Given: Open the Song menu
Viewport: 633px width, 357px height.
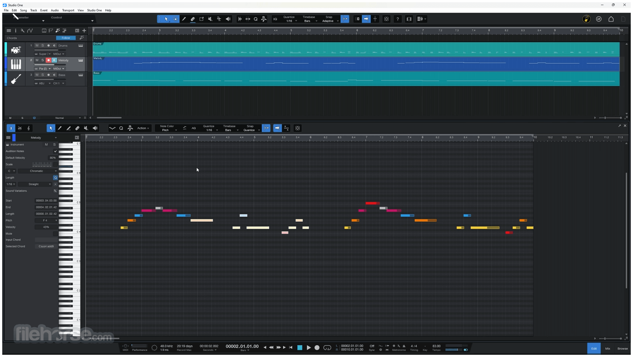Looking at the screenshot, I should pos(23,10).
